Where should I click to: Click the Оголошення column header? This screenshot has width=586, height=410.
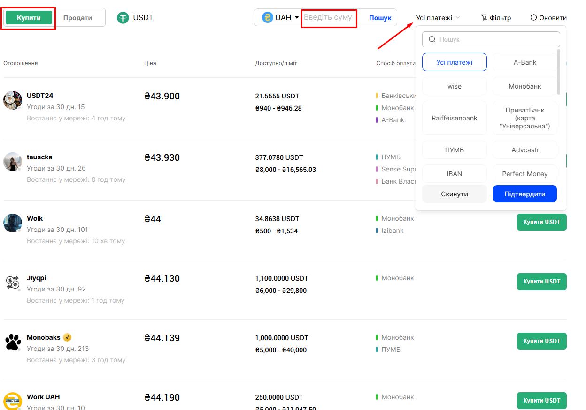tap(20, 63)
